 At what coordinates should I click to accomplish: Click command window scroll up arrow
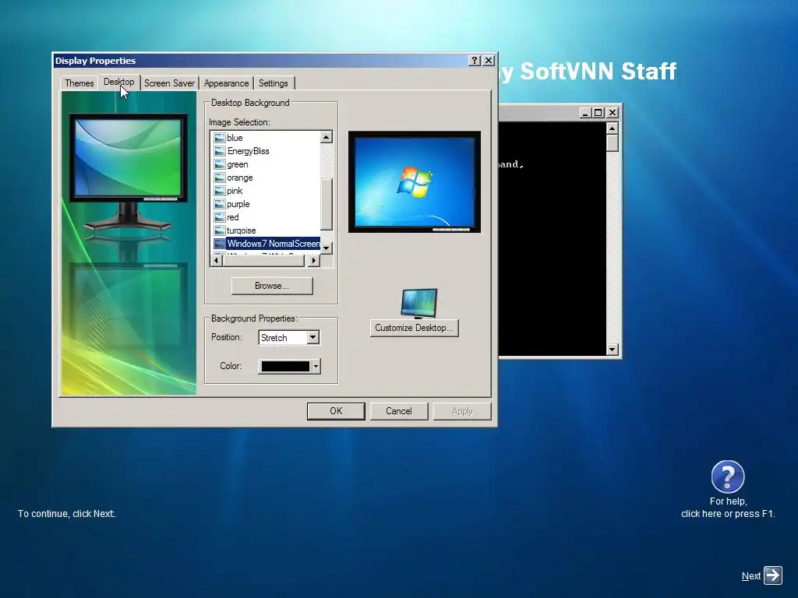tap(613, 128)
